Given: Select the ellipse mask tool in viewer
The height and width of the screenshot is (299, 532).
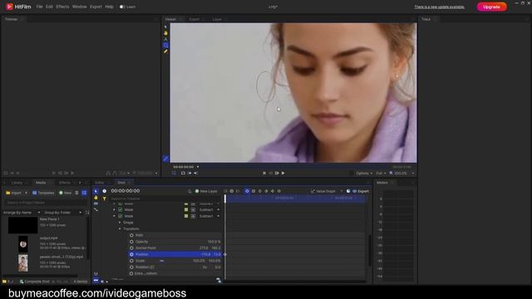Looking at the screenshot, I should pos(165,45).
